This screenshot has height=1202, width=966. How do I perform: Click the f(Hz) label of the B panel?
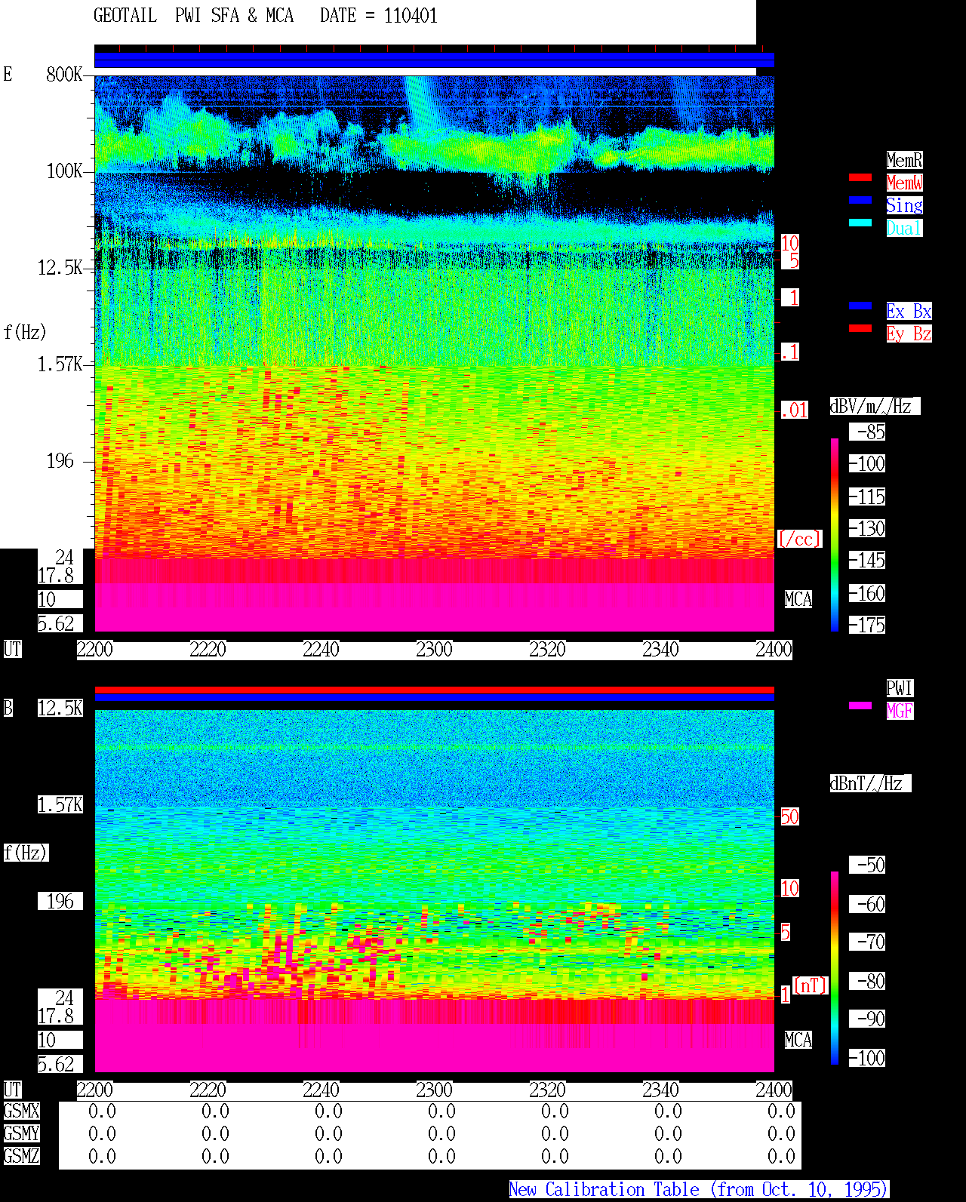click(26, 853)
